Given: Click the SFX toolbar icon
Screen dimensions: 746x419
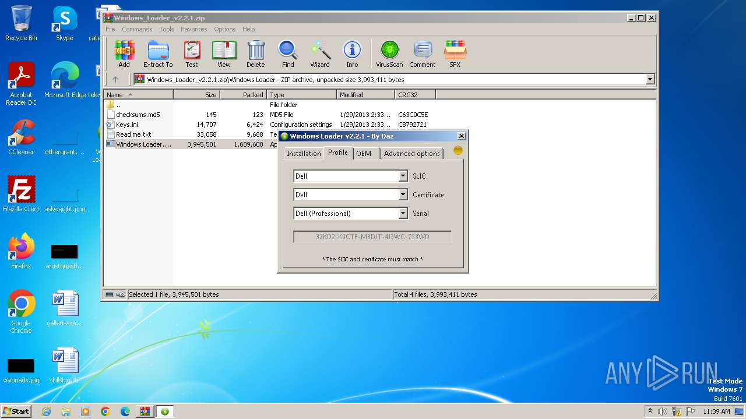Looking at the screenshot, I should [x=455, y=54].
